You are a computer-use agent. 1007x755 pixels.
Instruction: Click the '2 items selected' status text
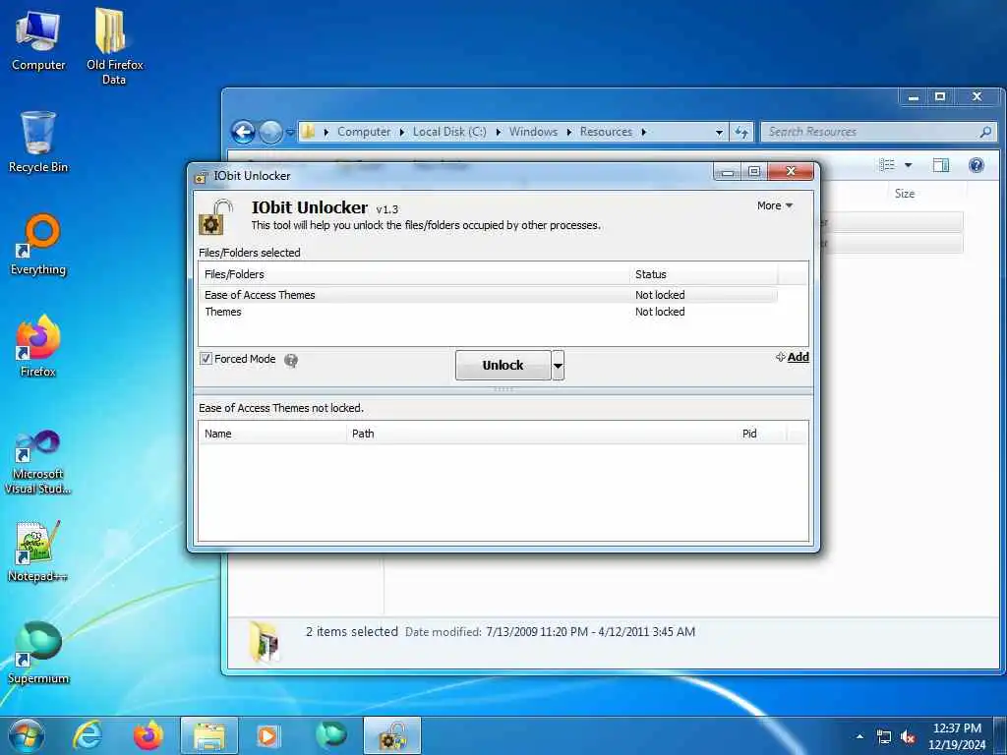[352, 632]
